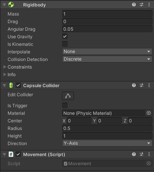Open Movement script presets icon
The image size is (154, 172).
coord(141,154)
